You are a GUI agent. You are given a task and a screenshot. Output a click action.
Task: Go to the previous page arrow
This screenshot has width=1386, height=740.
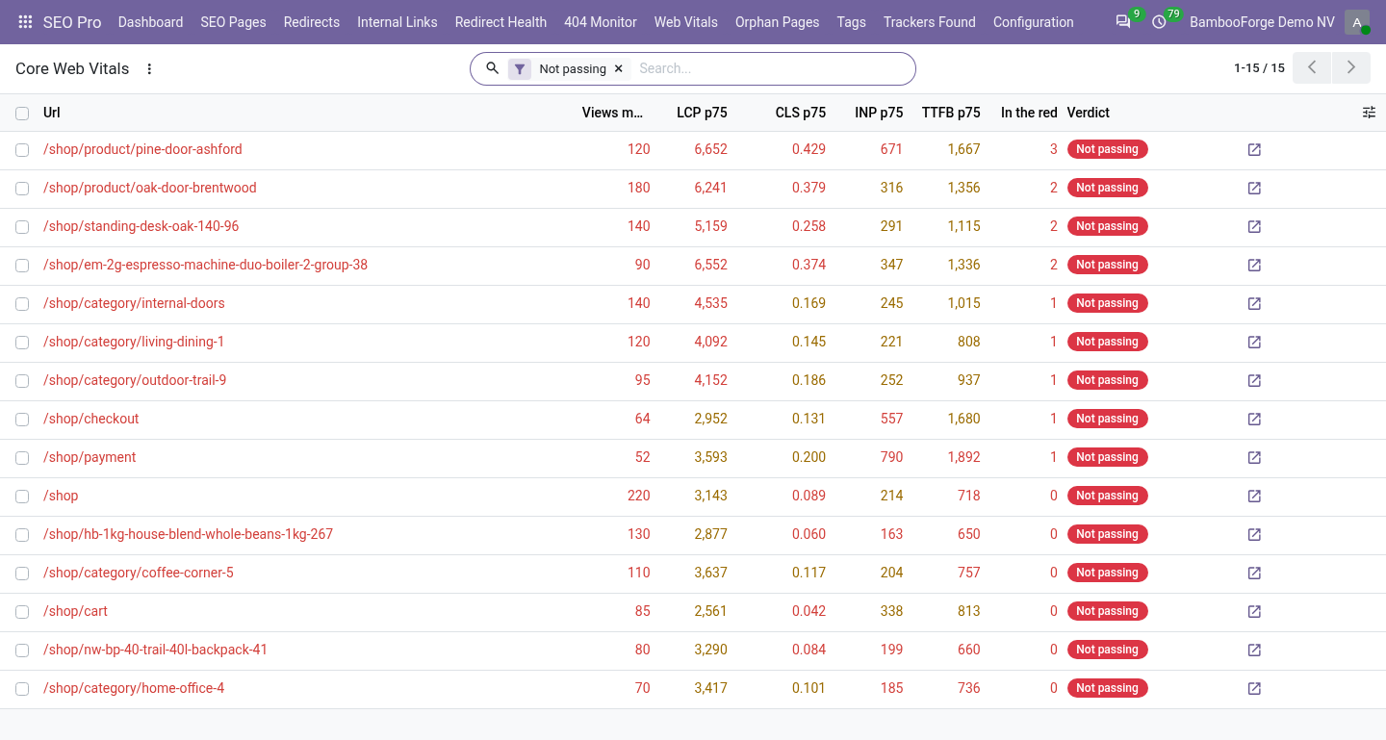pyautogui.click(x=1312, y=67)
